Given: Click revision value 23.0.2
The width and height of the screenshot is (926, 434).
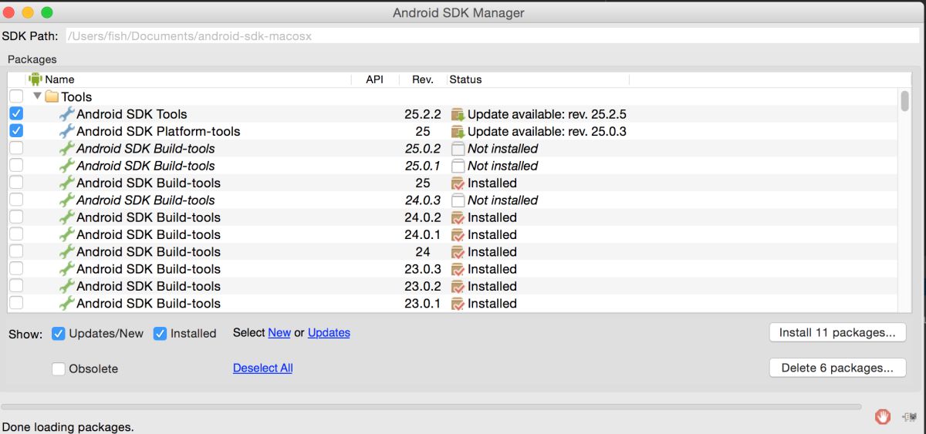Looking at the screenshot, I should [423, 287].
